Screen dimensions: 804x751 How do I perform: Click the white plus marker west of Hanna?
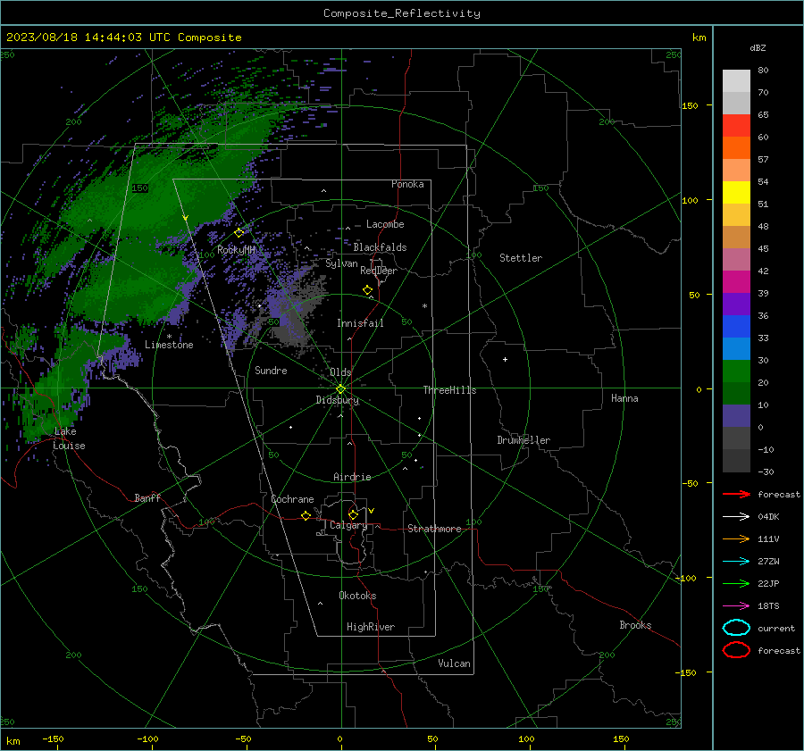[505, 359]
